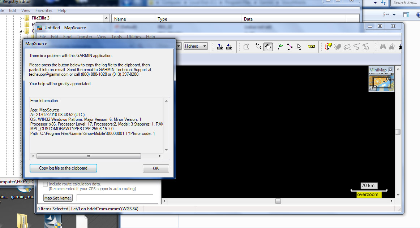Click Copy log file to the clipboard
The height and width of the screenshot is (228, 420).
[x=63, y=168]
